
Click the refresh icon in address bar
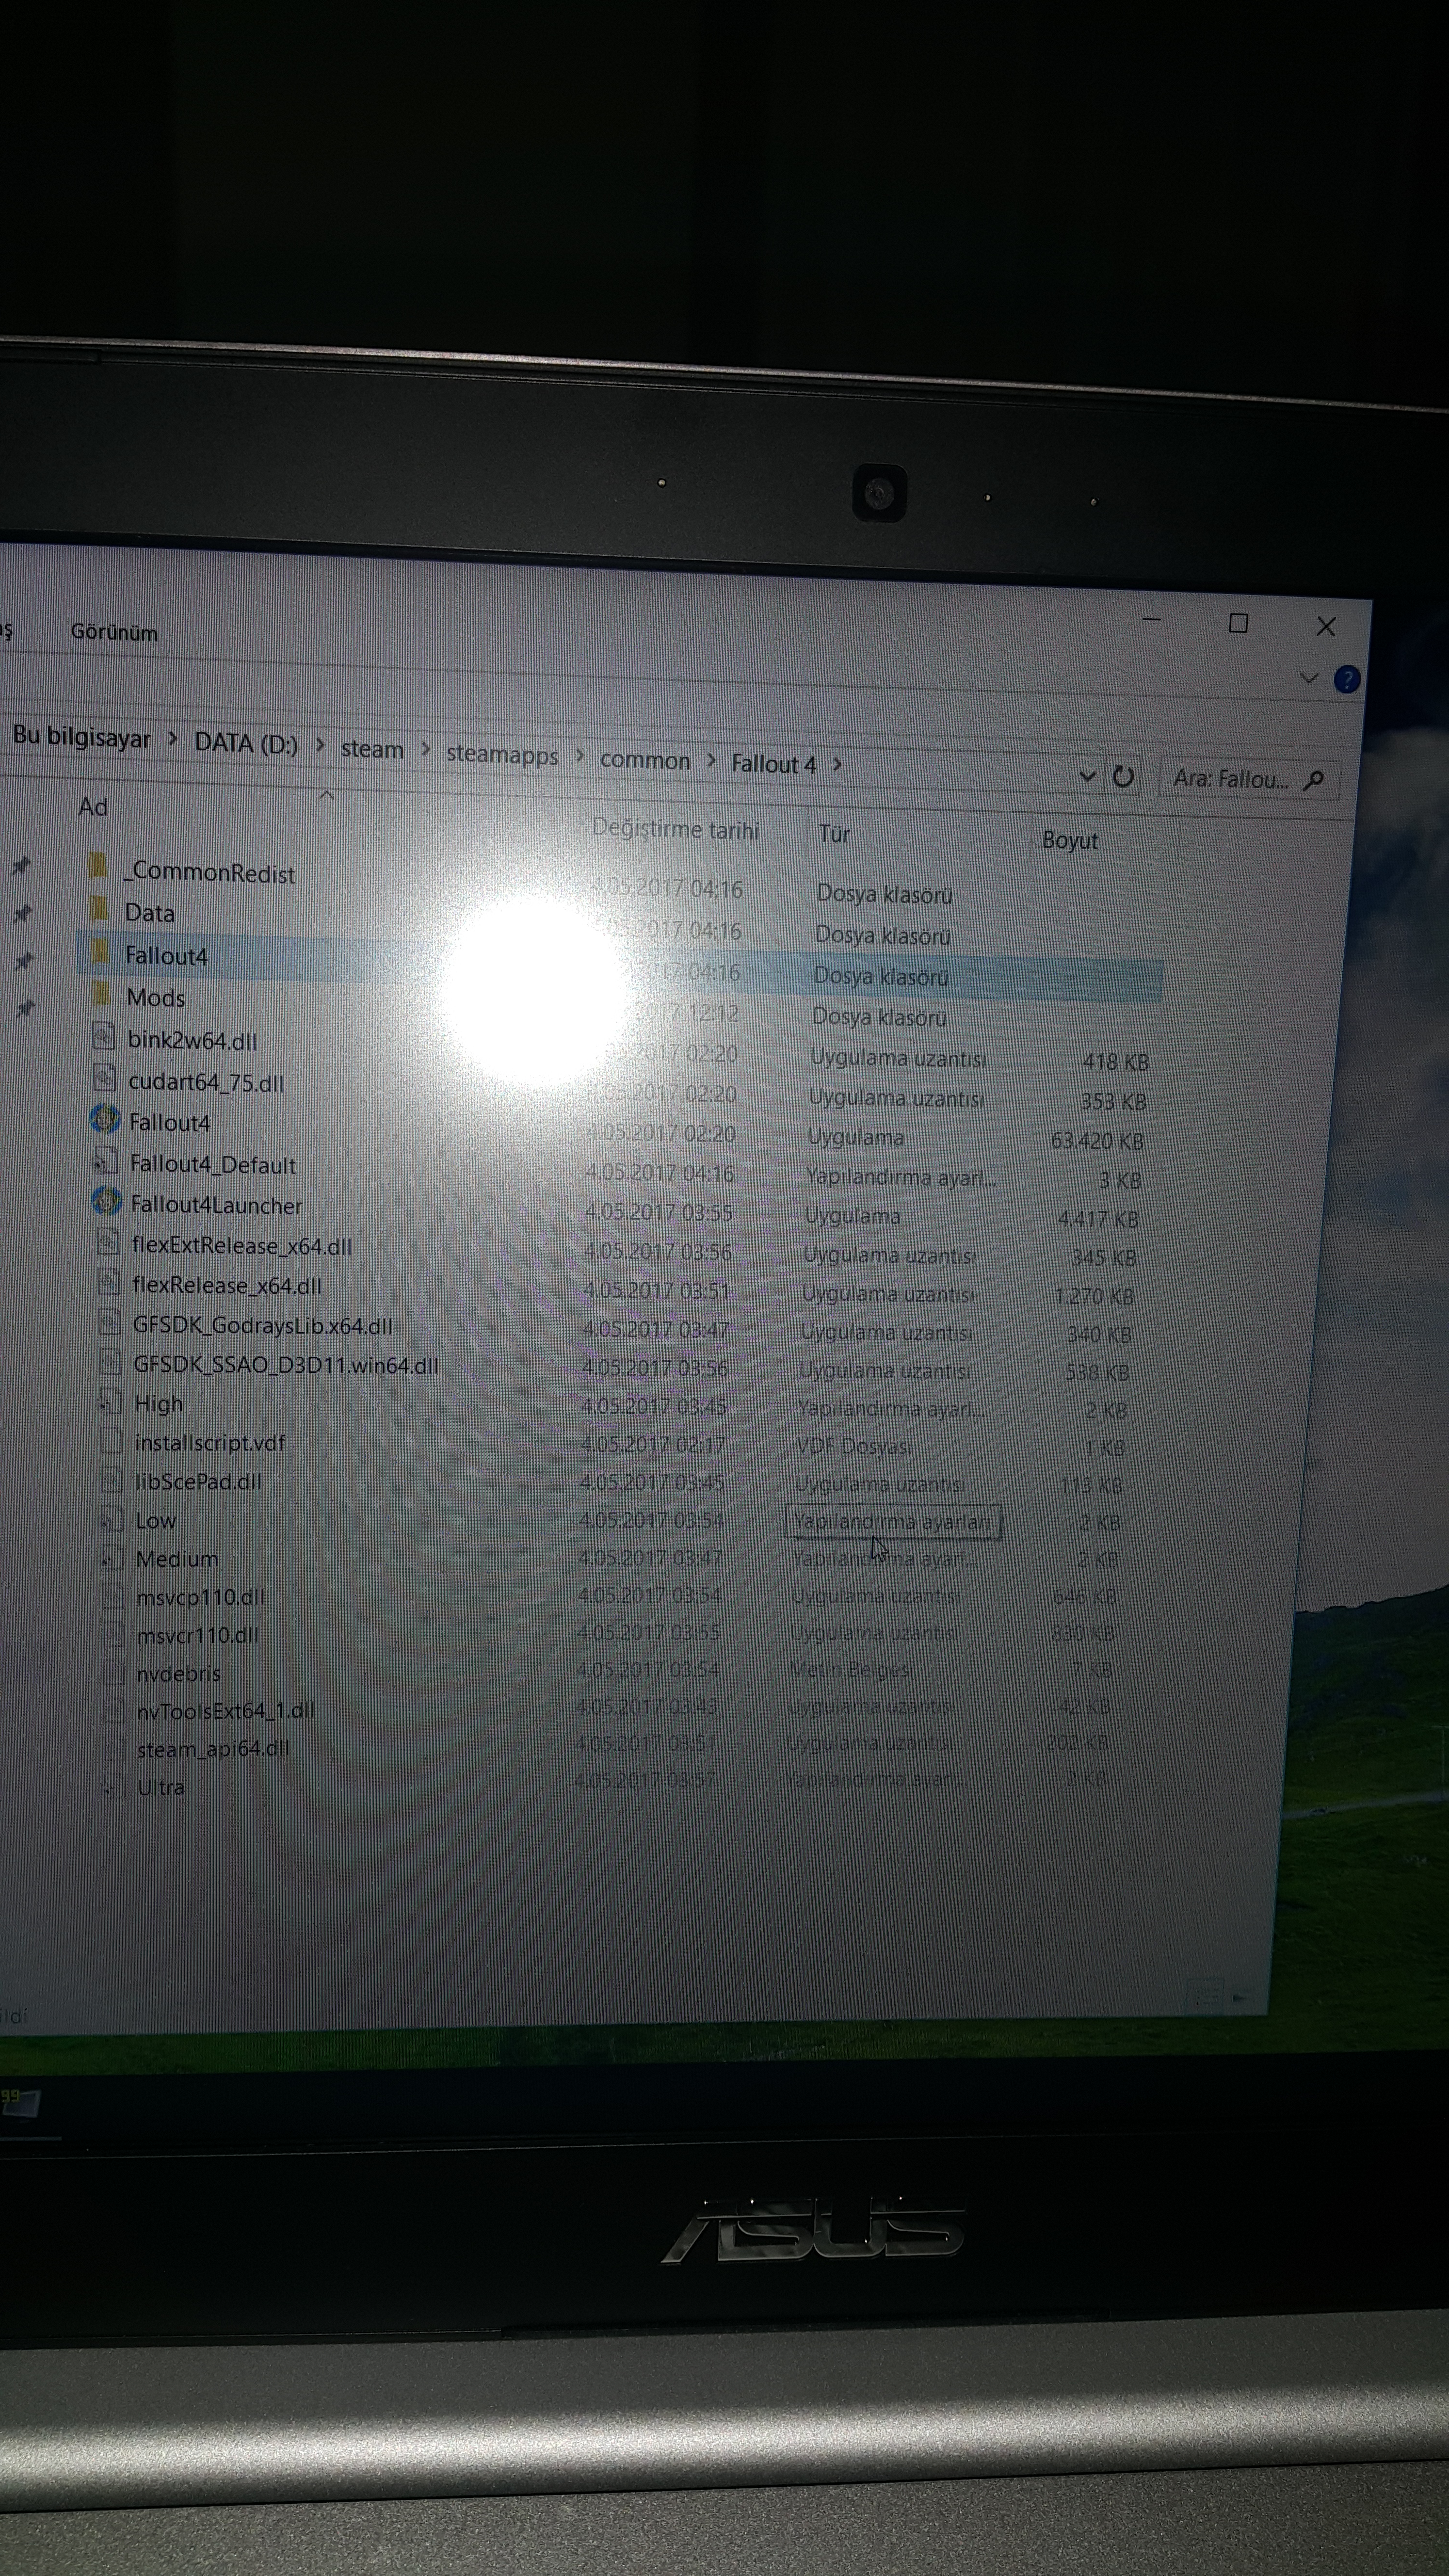[x=1123, y=777]
